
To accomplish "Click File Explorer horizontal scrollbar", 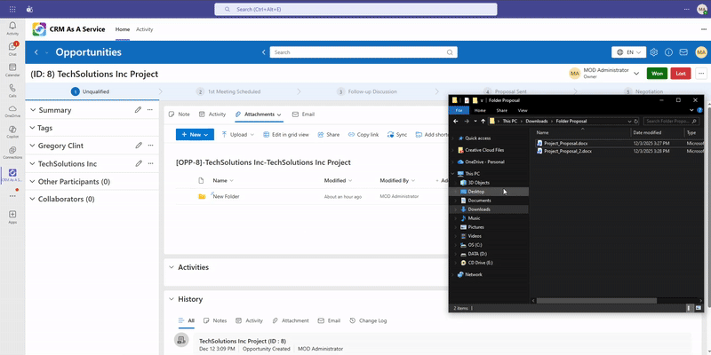I will [596, 301].
